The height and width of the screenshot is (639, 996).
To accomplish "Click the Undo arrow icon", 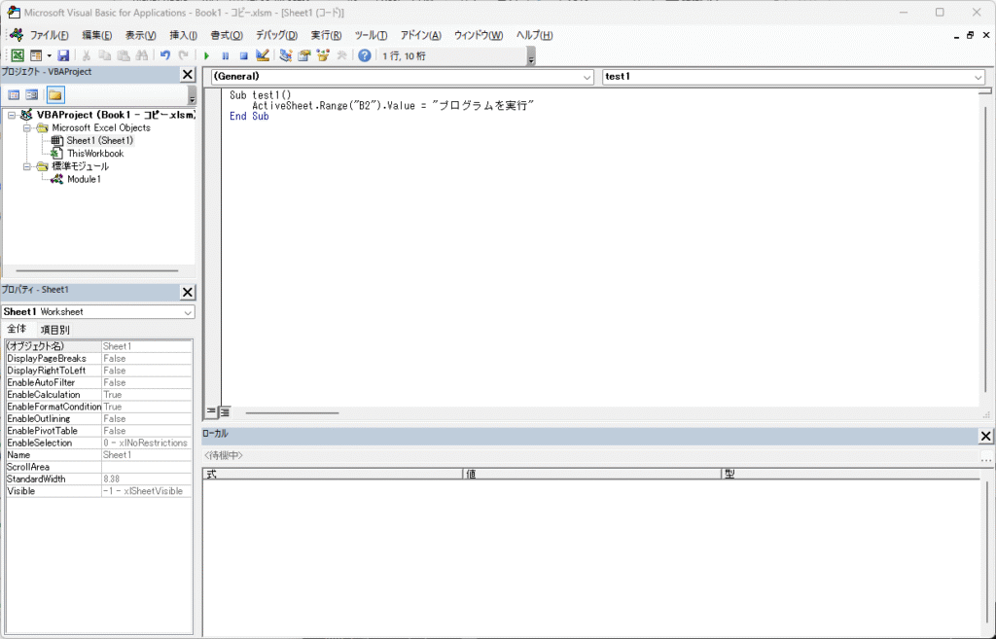I will (x=165, y=56).
